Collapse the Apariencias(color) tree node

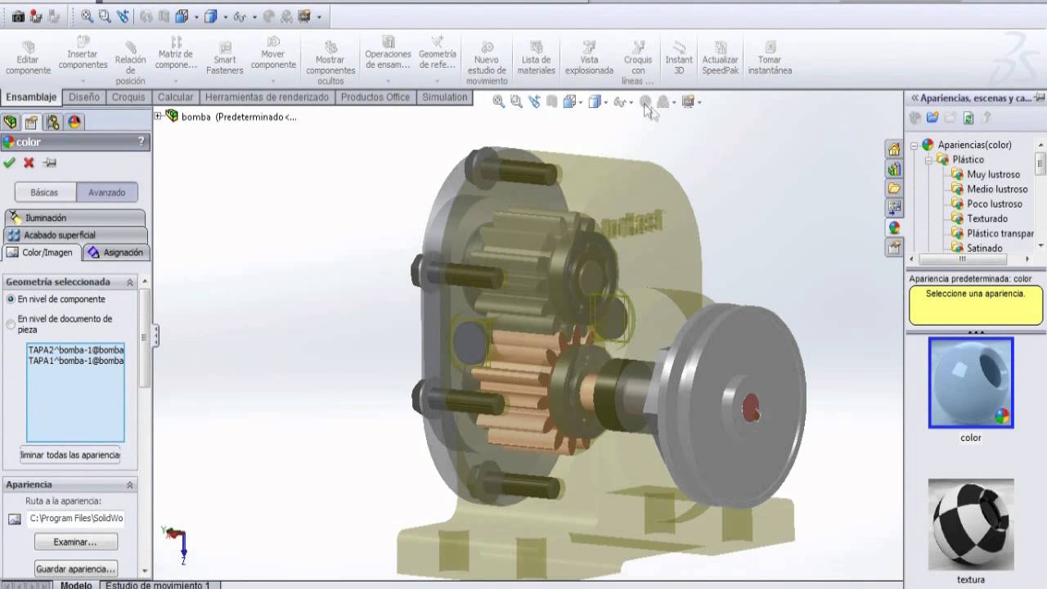click(x=915, y=145)
